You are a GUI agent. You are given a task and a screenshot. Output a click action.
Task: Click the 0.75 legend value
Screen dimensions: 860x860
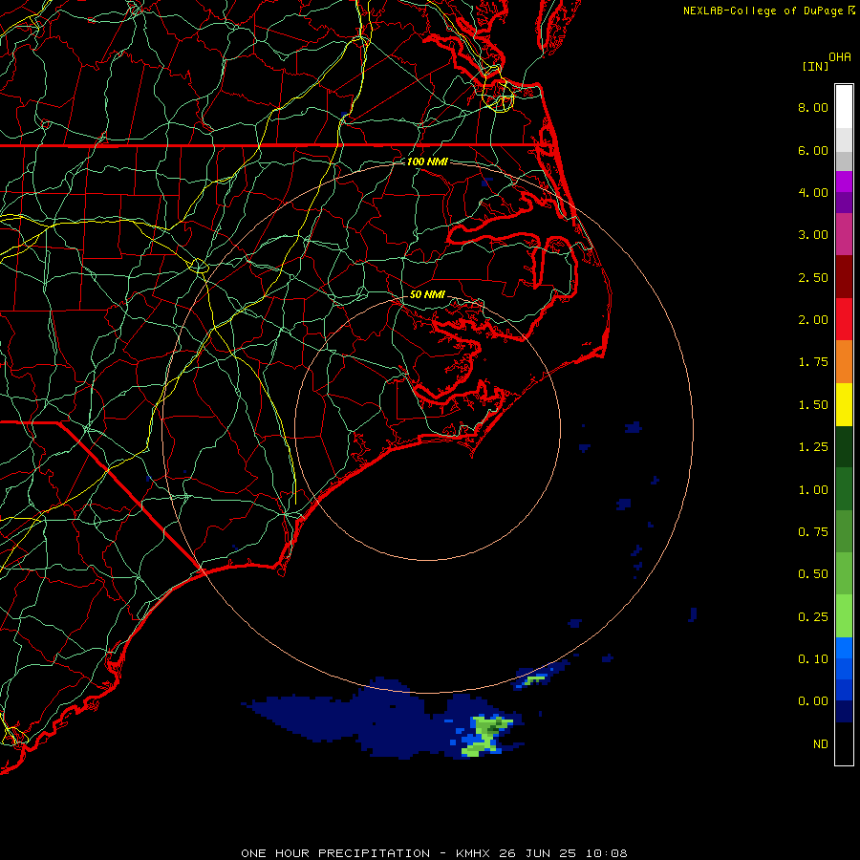813,532
